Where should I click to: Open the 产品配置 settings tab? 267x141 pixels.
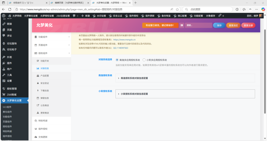51,76
